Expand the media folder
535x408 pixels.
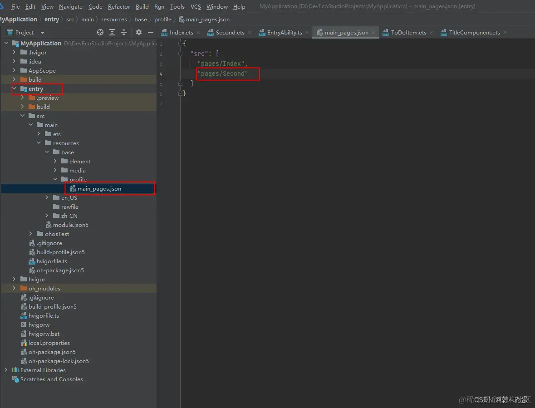point(55,170)
